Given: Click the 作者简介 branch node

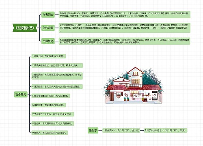Looking at the screenshot, I should pyautogui.click(x=48, y=15).
